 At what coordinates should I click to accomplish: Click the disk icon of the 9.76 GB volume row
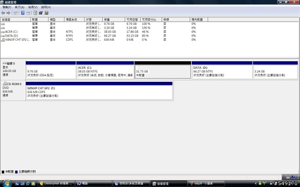[3, 24]
